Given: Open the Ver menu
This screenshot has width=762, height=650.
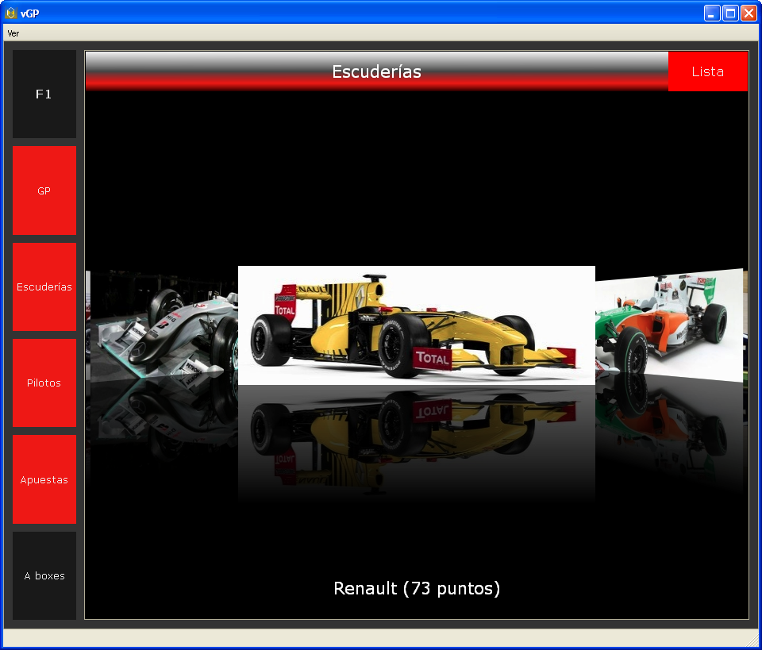Looking at the screenshot, I should tap(13, 33).
